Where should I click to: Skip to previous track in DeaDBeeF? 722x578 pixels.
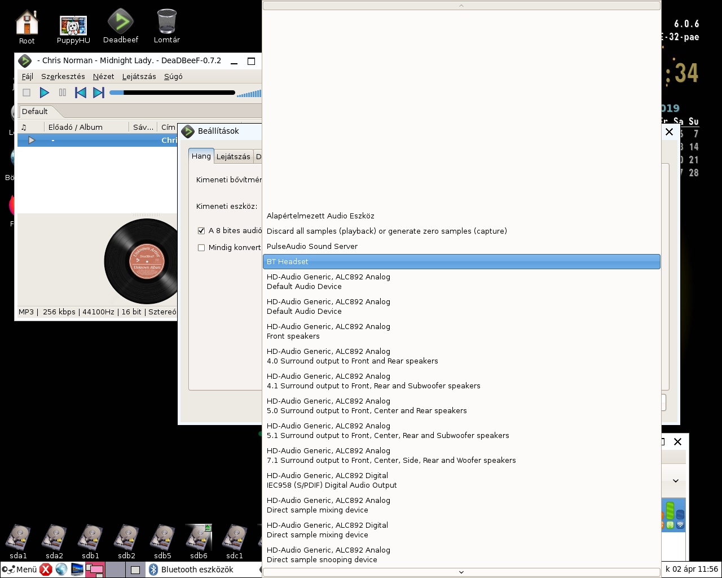pyautogui.click(x=81, y=93)
